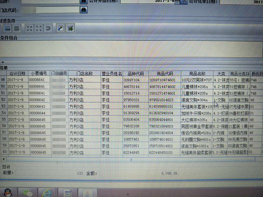
Task: Click the rightmost filter toolbar icon
Action: click(70, 28)
